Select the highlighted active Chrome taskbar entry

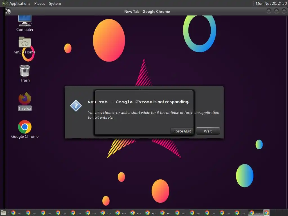pos(255,213)
